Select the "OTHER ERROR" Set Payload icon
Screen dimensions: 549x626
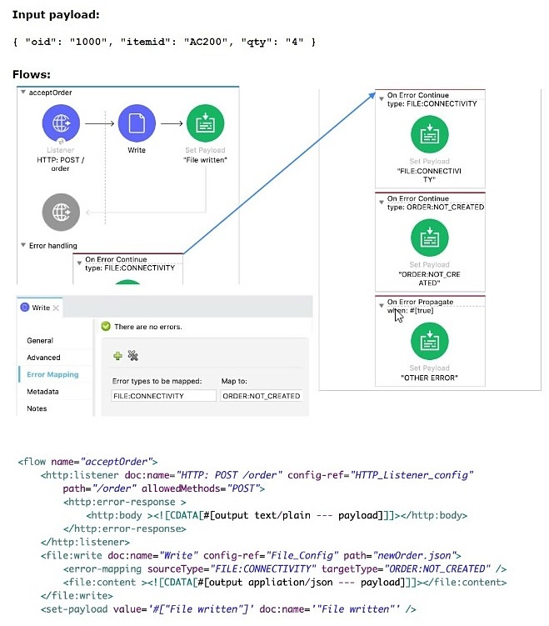[430, 341]
